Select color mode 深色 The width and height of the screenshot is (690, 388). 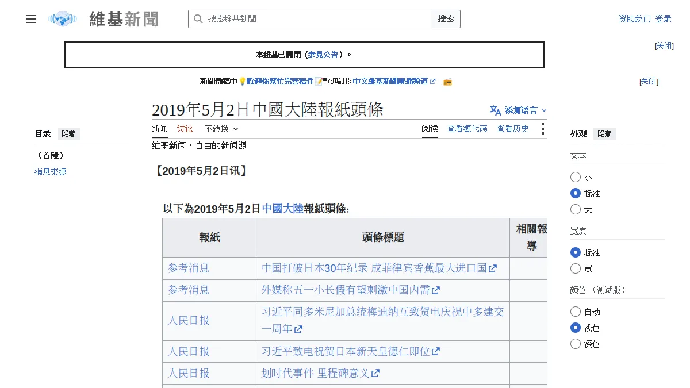pyautogui.click(x=576, y=344)
